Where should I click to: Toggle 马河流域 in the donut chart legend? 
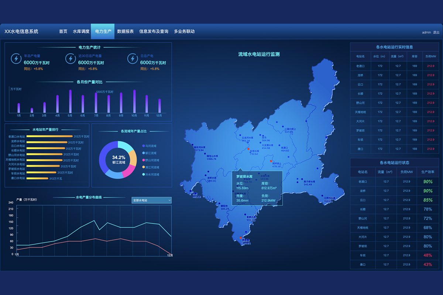(151, 146)
